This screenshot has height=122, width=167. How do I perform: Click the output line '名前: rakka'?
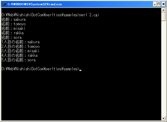12,33
